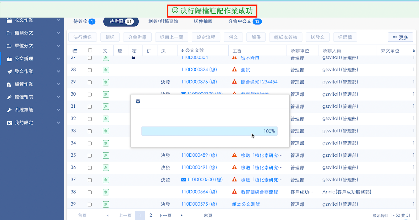Click the 我的設定 profile card icon
This screenshot has height=220, width=419.
[x=9, y=123]
